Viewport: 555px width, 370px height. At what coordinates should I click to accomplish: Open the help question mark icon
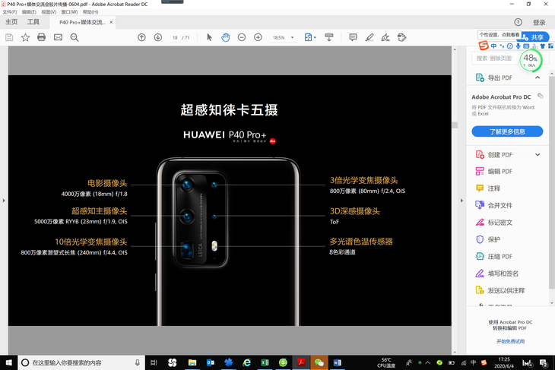pyautogui.click(x=519, y=22)
